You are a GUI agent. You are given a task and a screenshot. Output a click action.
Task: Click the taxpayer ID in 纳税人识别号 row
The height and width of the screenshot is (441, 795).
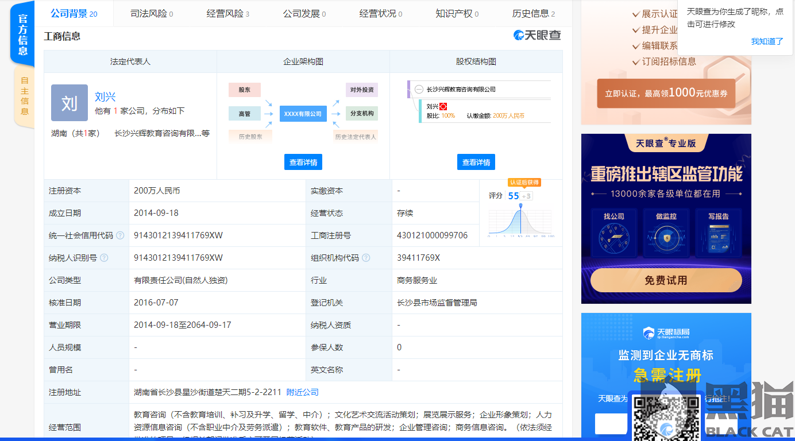(178, 258)
